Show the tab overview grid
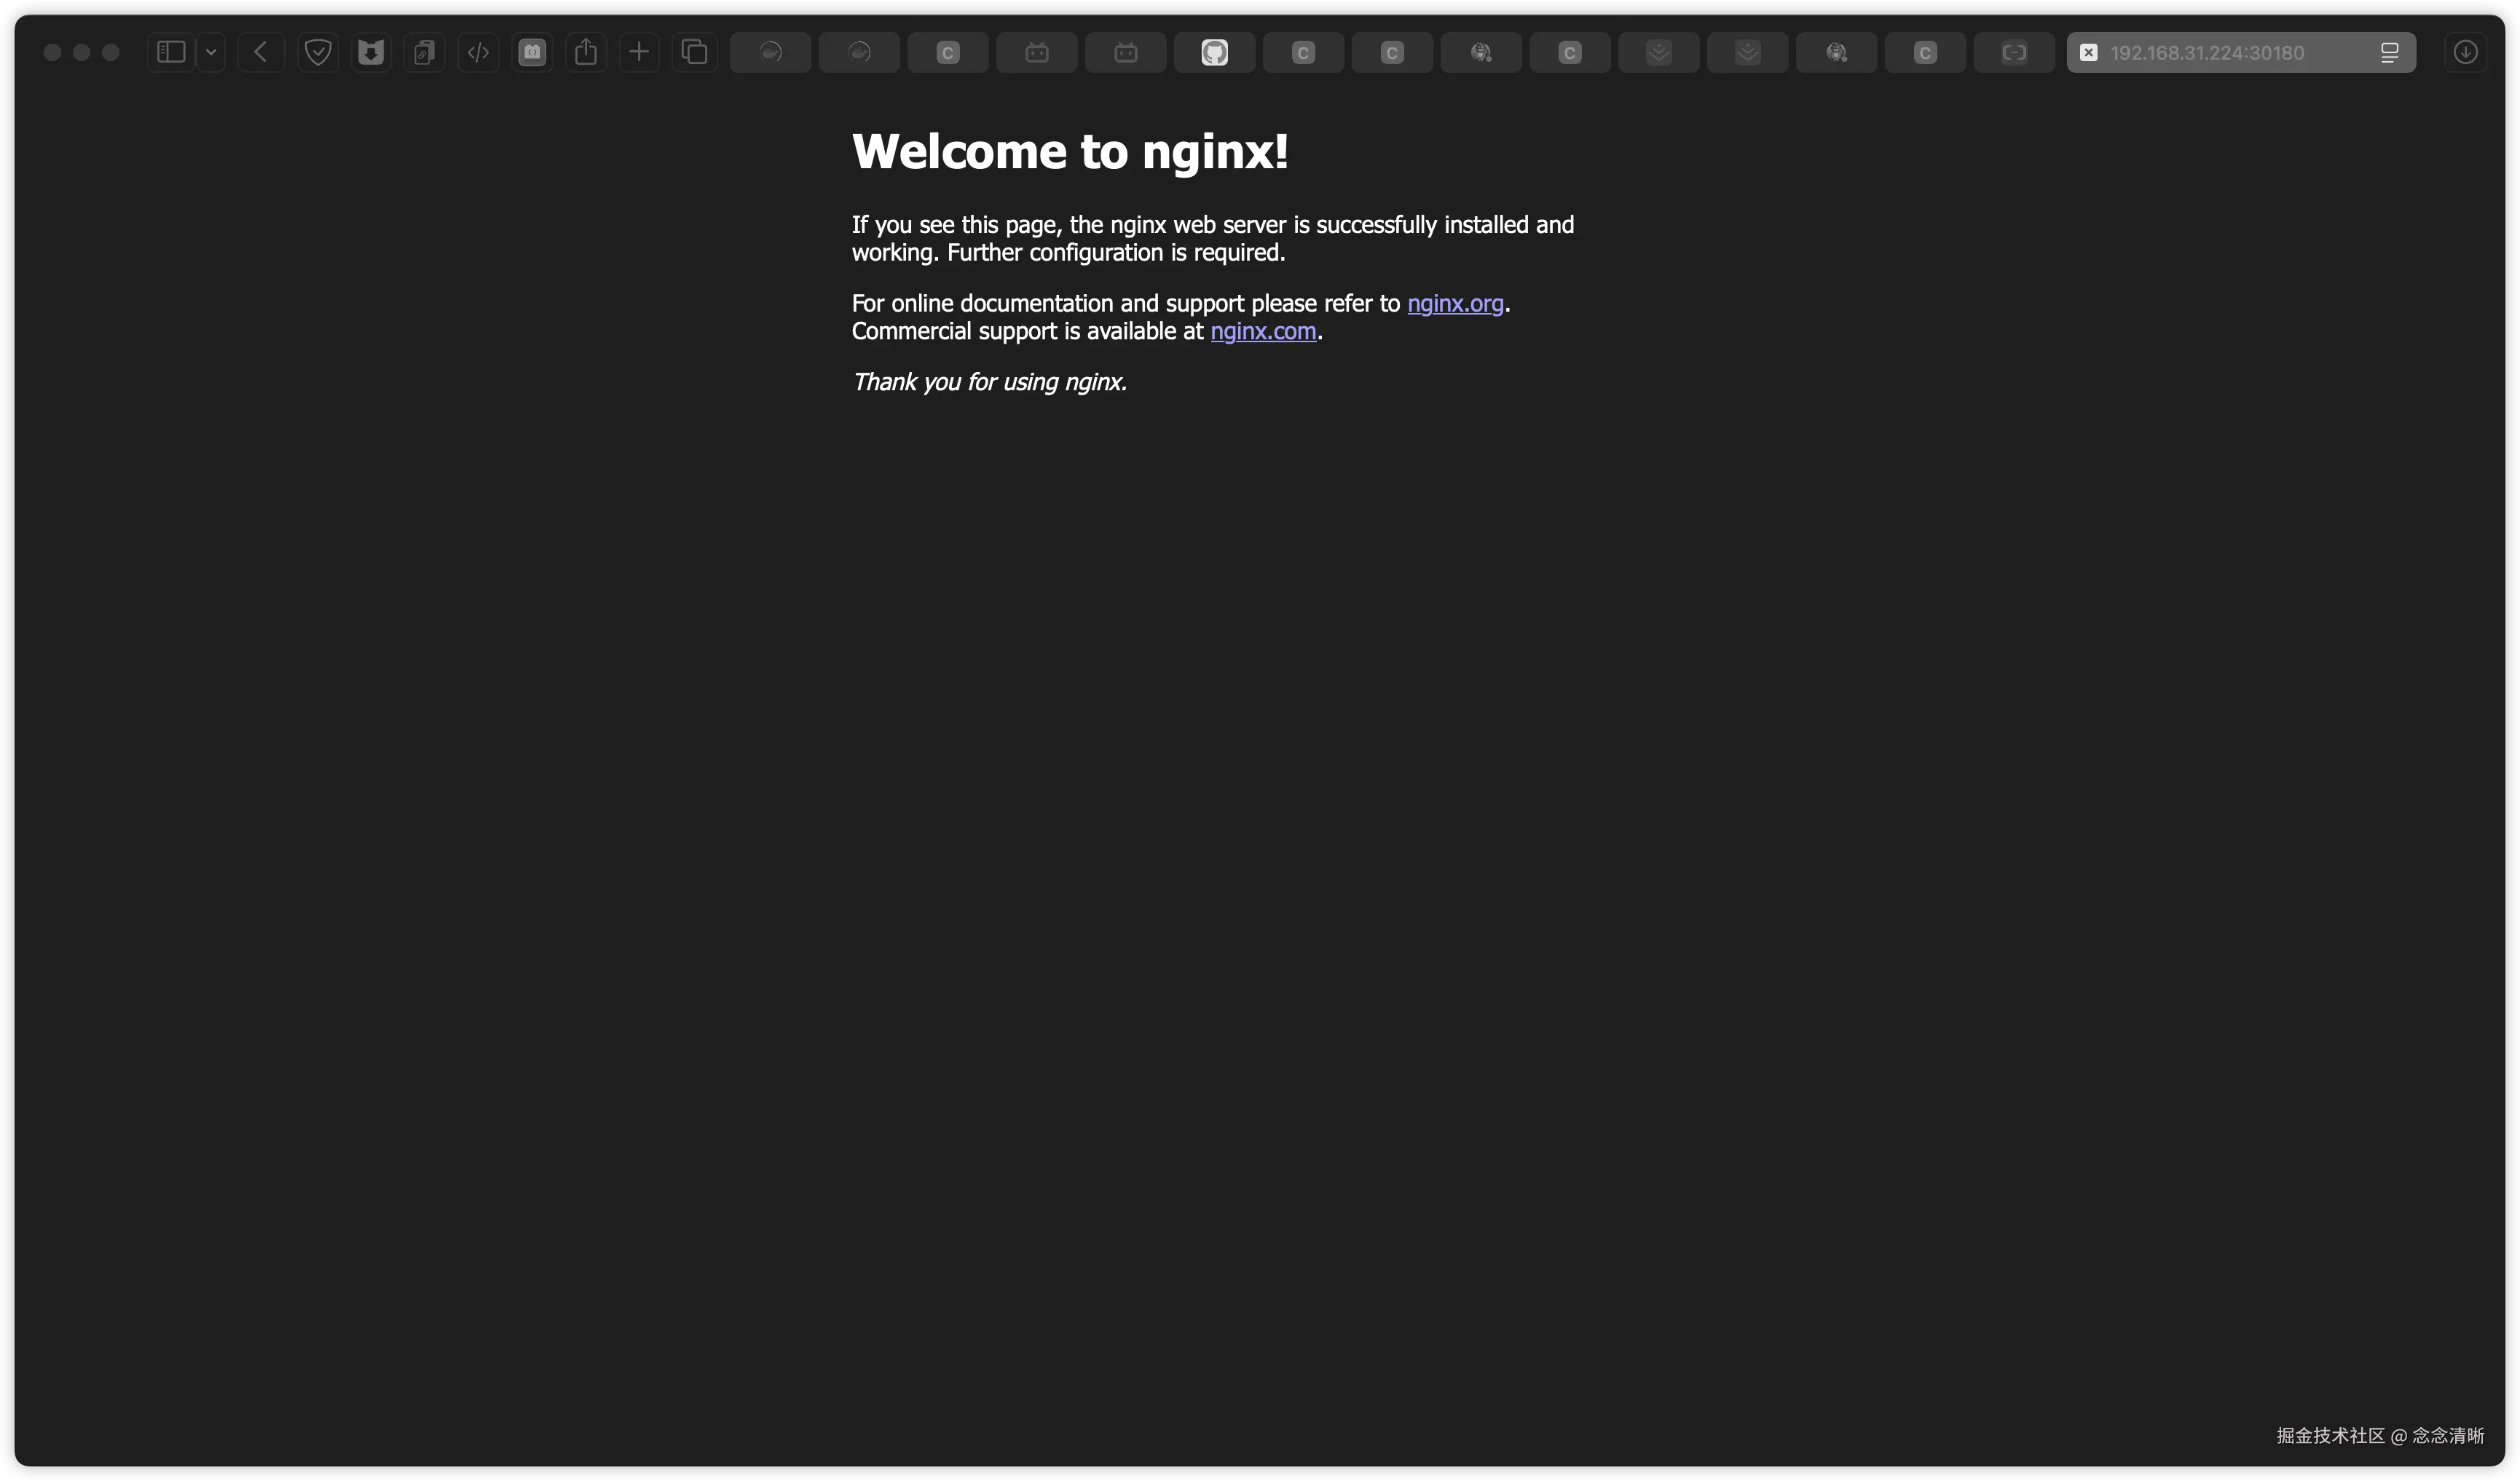Image resolution: width=2520 pixels, height=1481 pixels. [694, 52]
